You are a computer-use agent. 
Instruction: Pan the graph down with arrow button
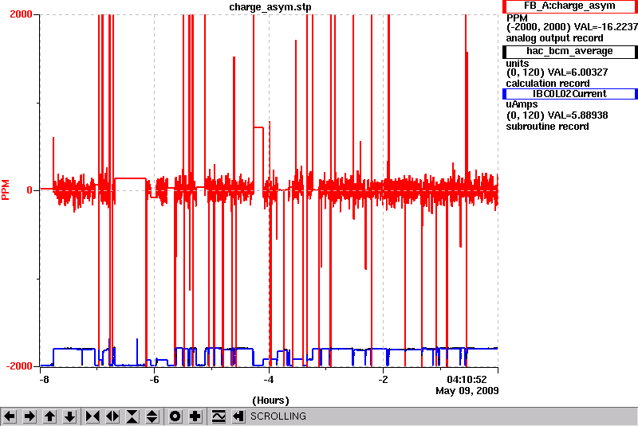point(69,416)
